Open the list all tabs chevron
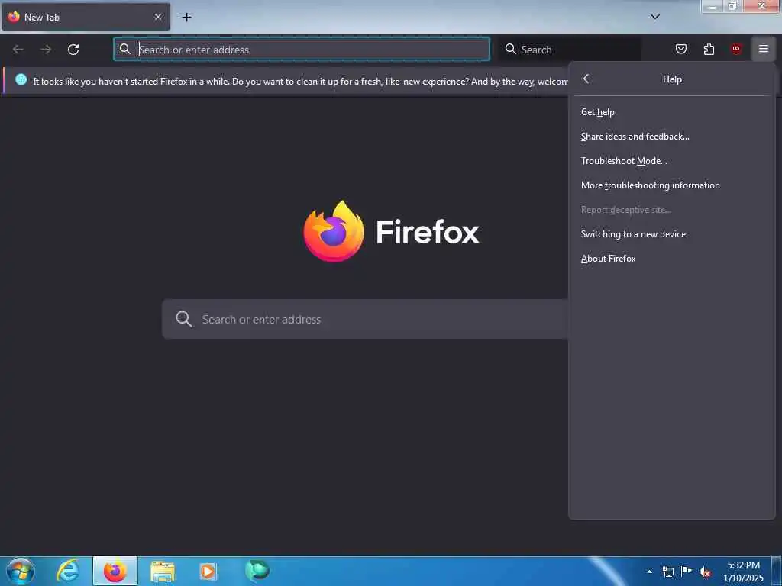 point(655,17)
